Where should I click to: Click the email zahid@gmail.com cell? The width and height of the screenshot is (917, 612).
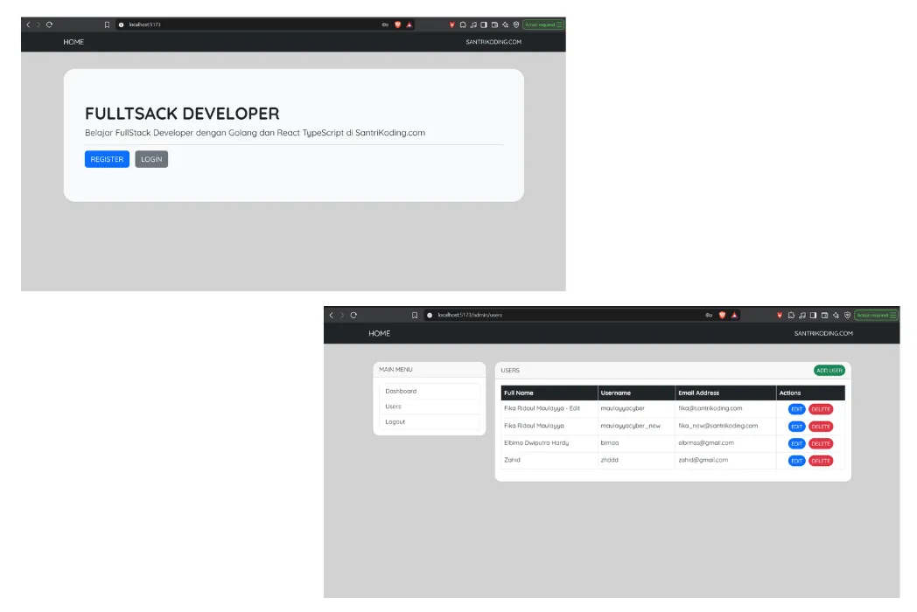725,460
